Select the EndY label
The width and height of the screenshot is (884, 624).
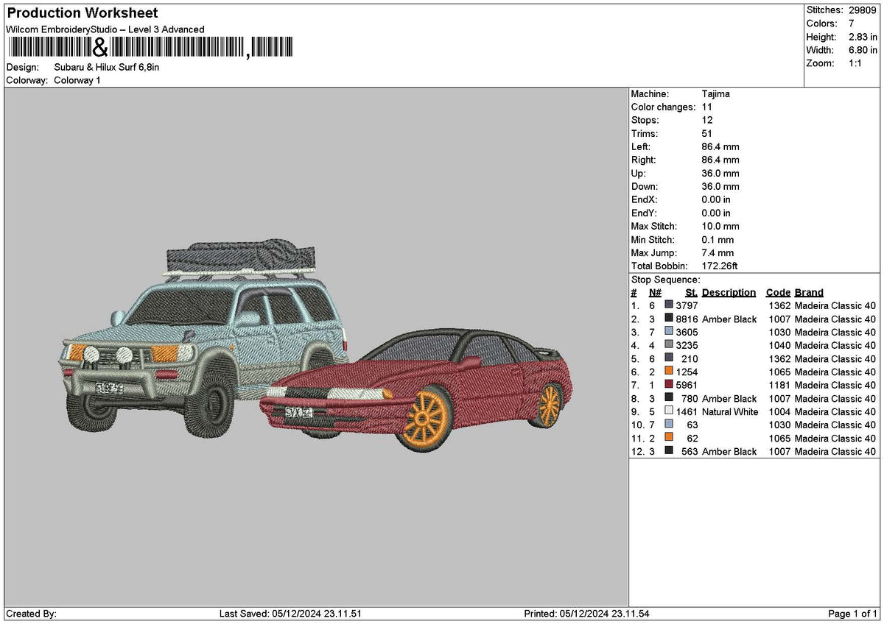(645, 213)
